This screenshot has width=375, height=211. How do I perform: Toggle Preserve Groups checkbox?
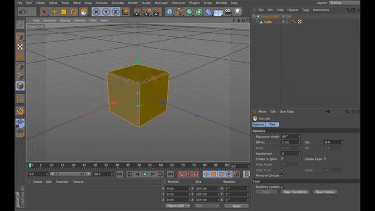pos(282,175)
